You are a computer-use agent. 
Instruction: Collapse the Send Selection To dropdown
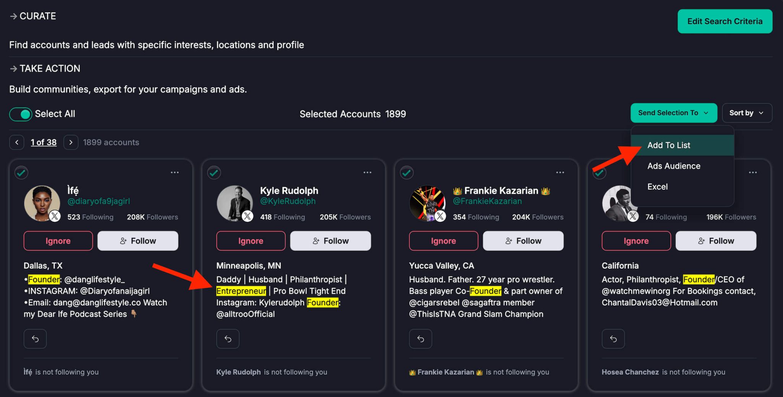pos(674,113)
